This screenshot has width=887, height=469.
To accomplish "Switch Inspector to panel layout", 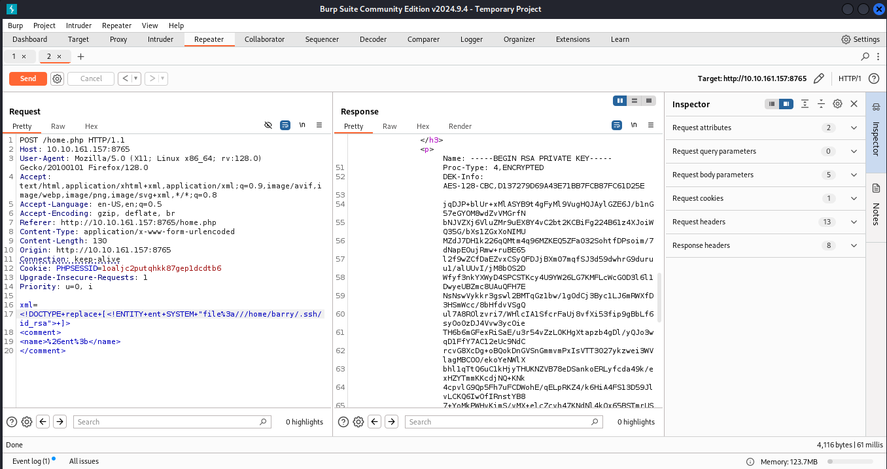I will [786, 104].
